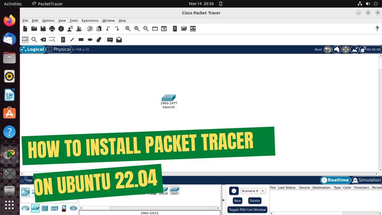Open the File menu

tap(25, 21)
